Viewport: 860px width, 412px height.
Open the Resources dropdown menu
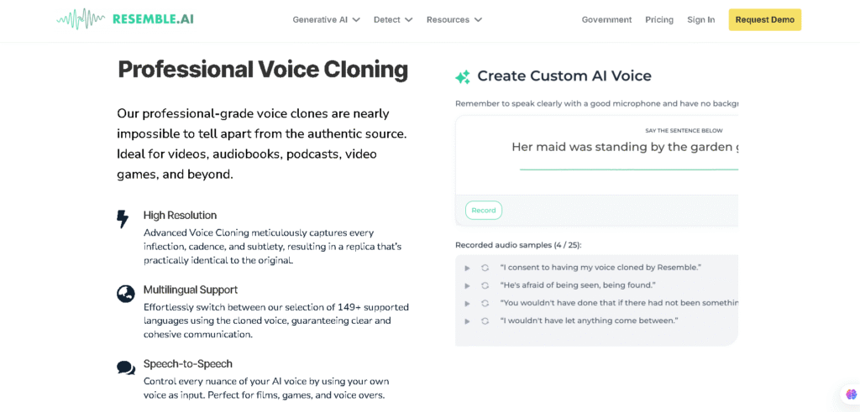coord(454,19)
